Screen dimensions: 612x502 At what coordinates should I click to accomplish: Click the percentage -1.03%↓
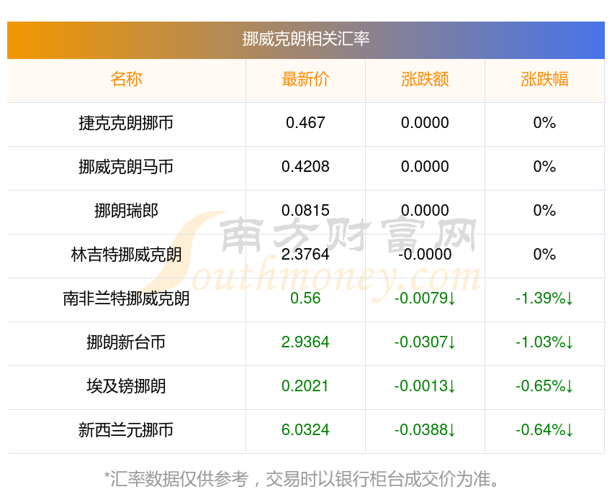point(544,342)
